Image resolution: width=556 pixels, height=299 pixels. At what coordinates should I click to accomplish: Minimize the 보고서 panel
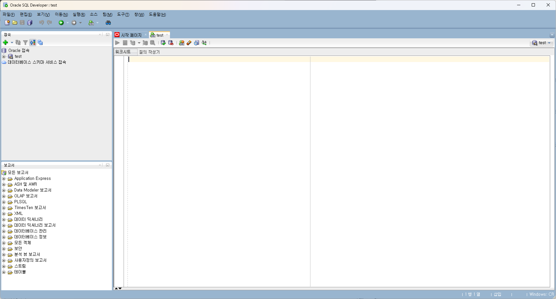(x=108, y=165)
